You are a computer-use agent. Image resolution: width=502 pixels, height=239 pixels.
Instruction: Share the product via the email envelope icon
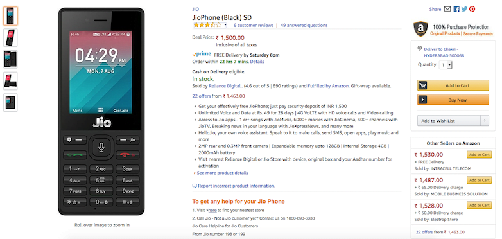[447, 9]
